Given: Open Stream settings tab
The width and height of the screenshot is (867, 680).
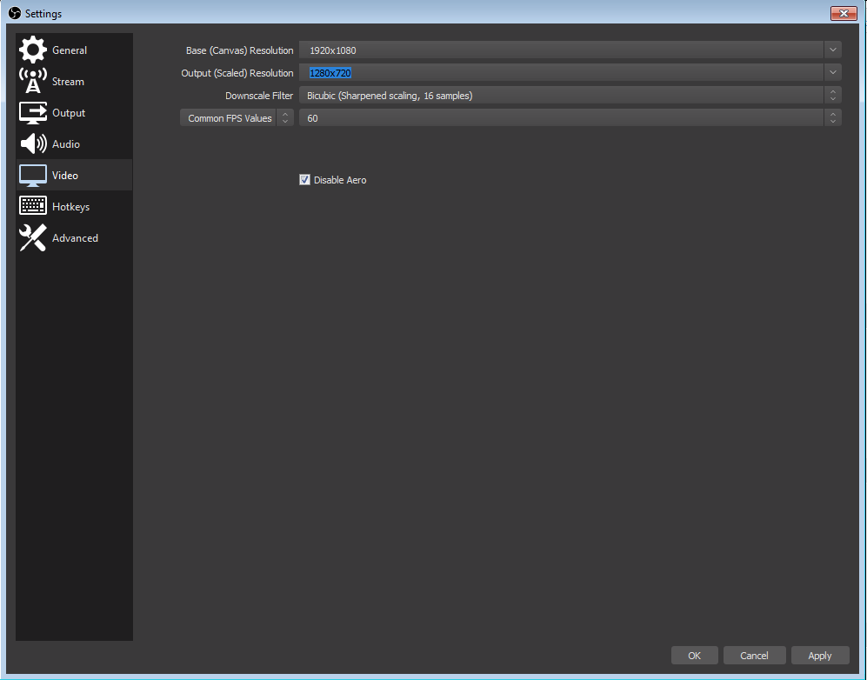Looking at the screenshot, I should (74, 81).
